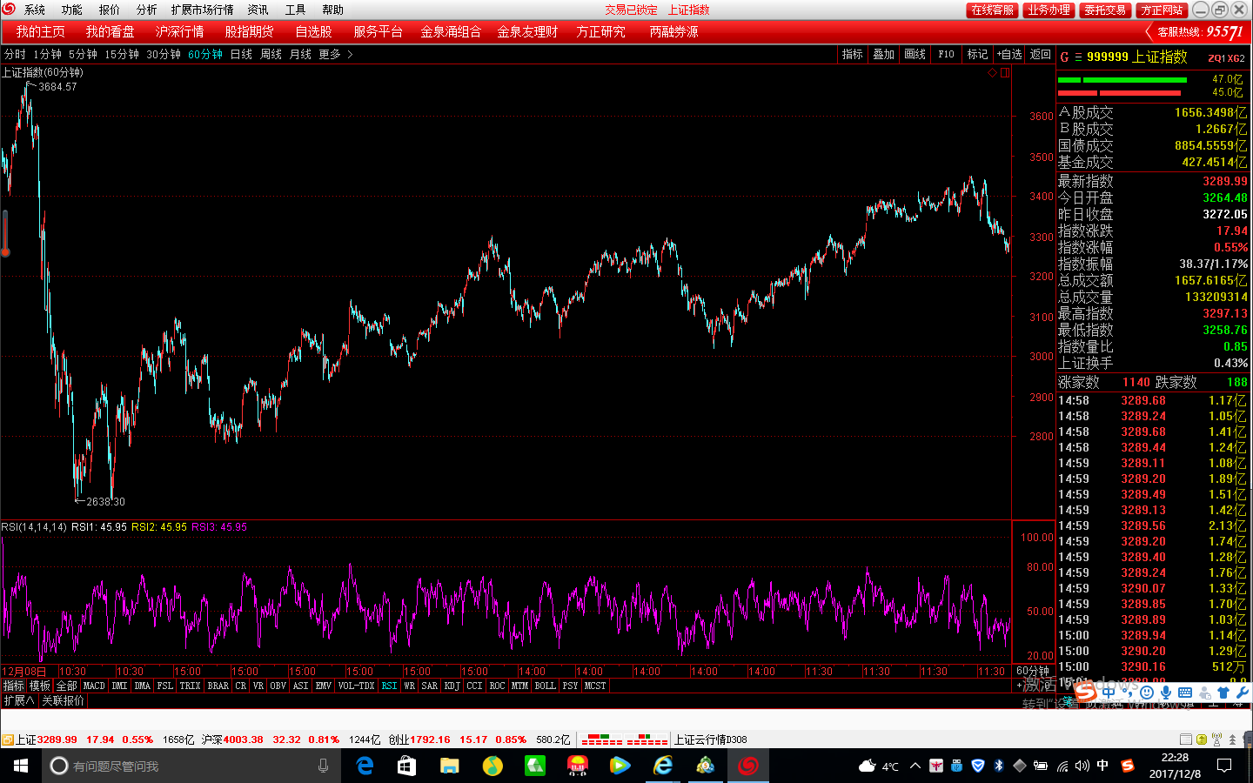Expand the 60分钟 period selector at bottom
This screenshot has height=783, width=1253.
tap(1033, 671)
